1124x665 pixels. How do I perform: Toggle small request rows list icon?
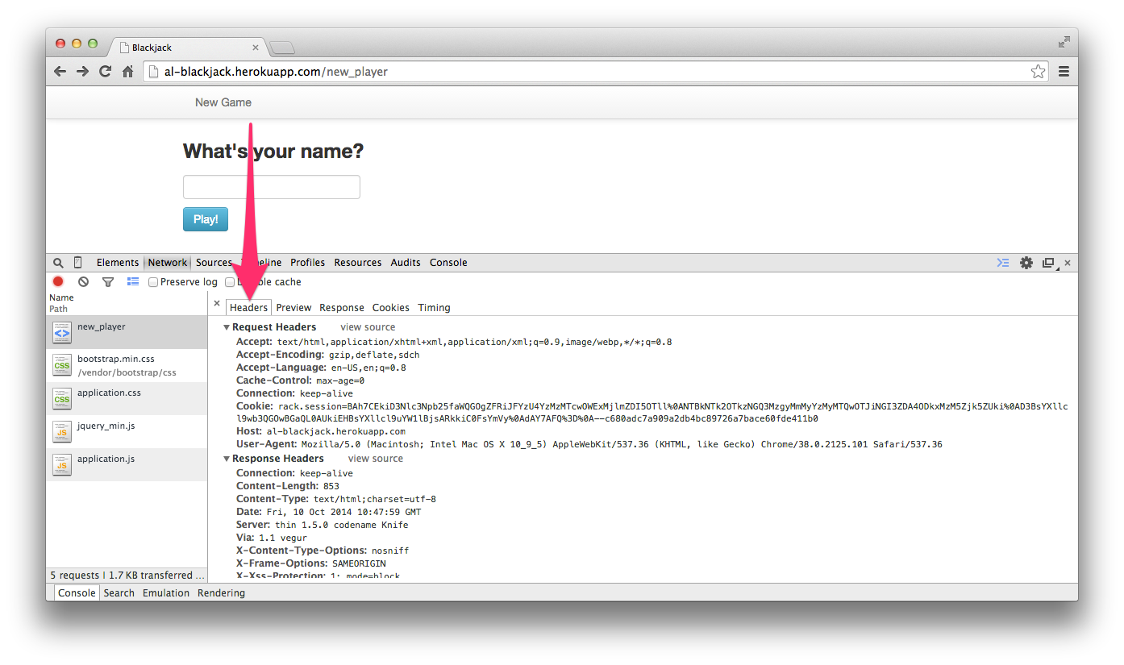click(133, 282)
